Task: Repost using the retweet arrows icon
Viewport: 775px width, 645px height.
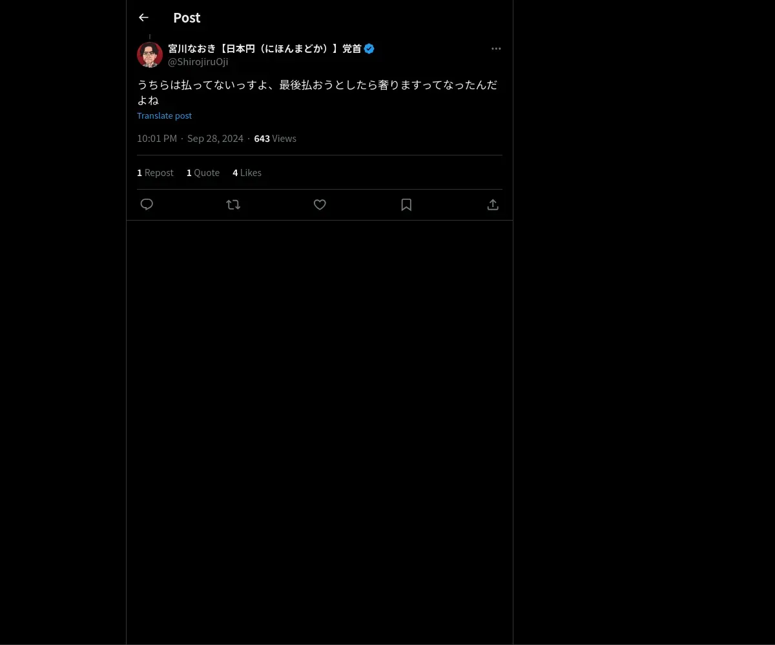Action: [x=233, y=204]
